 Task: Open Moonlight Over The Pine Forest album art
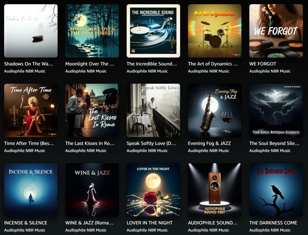tap(92, 31)
